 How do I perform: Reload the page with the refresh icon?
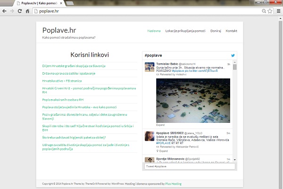click(x=20, y=11)
